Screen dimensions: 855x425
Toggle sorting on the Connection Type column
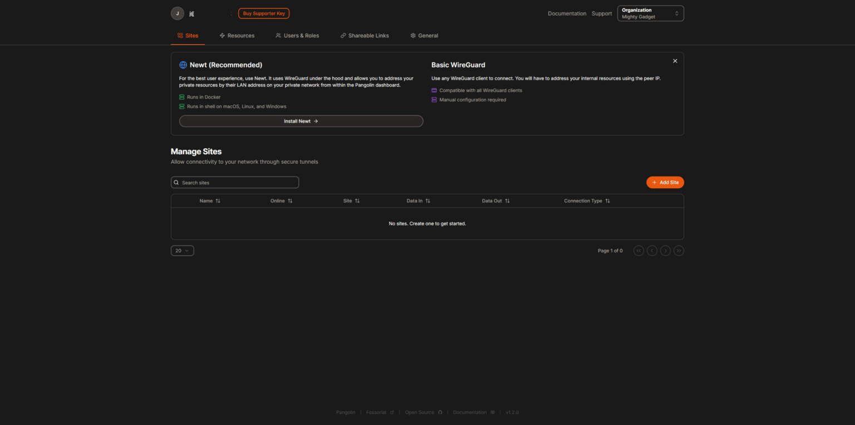[x=607, y=201]
